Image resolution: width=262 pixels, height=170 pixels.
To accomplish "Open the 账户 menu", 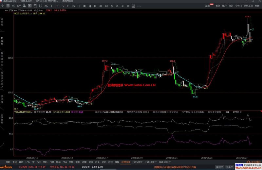I will click(224, 6).
